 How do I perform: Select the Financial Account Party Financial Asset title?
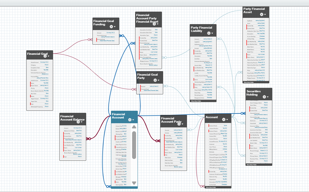click(x=147, y=18)
